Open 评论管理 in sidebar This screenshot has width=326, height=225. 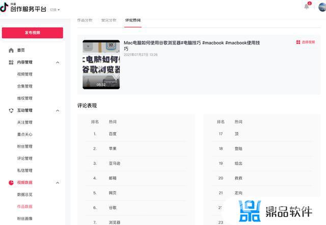click(25, 158)
